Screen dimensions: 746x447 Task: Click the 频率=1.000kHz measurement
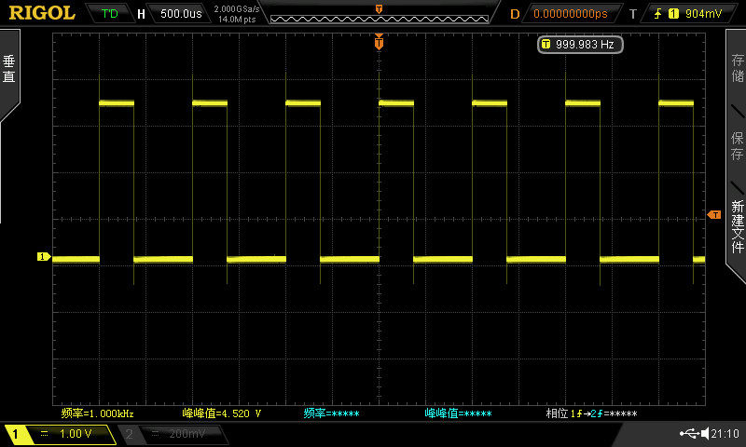click(98, 413)
